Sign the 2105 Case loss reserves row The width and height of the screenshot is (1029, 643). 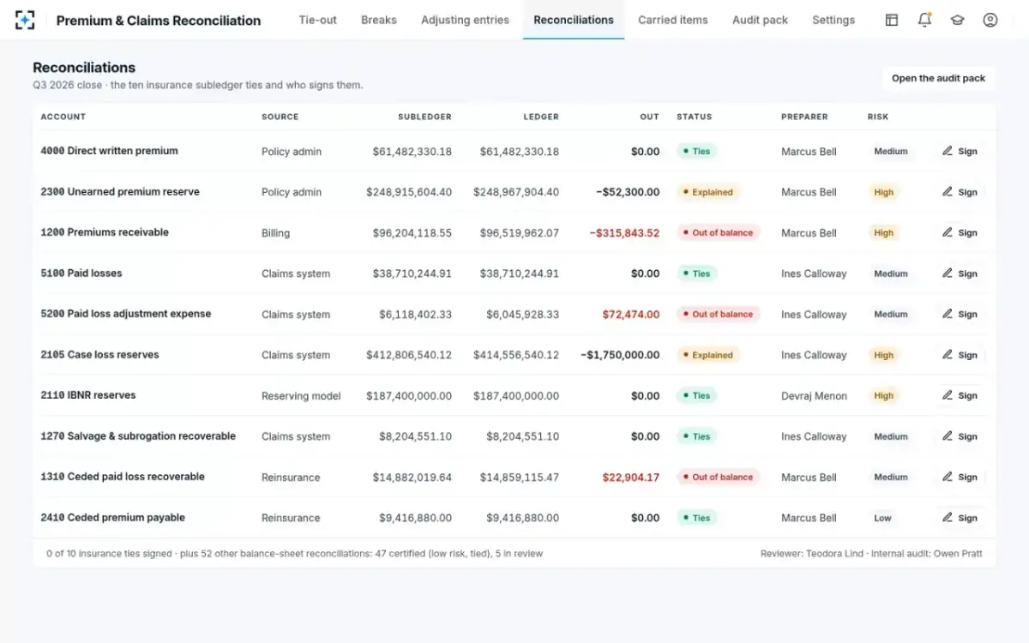coord(960,355)
